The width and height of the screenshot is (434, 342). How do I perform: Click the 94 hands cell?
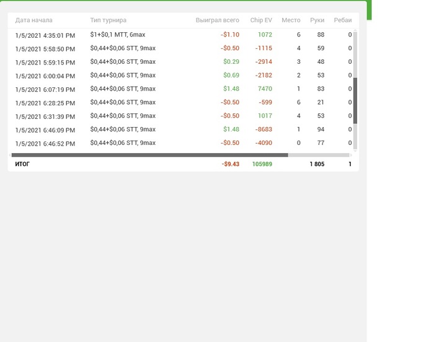pyautogui.click(x=321, y=129)
